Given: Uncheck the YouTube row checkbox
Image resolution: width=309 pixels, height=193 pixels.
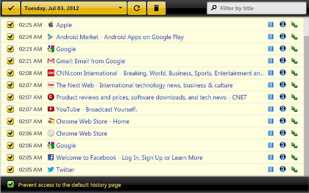Looking at the screenshot, I should coord(10,109).
